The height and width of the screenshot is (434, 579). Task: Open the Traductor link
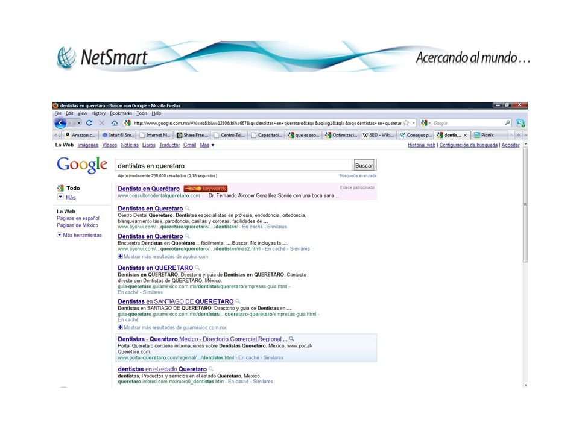[169, 145]
